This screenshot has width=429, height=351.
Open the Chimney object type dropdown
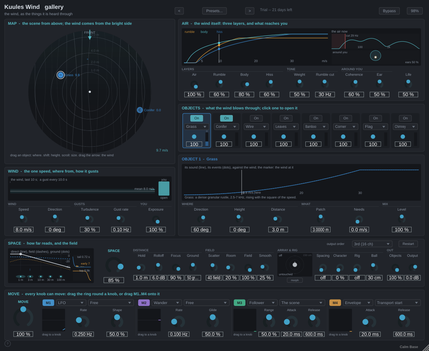click(405, 127)
